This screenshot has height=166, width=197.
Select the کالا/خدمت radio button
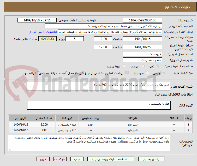click(x=124, y=66)
